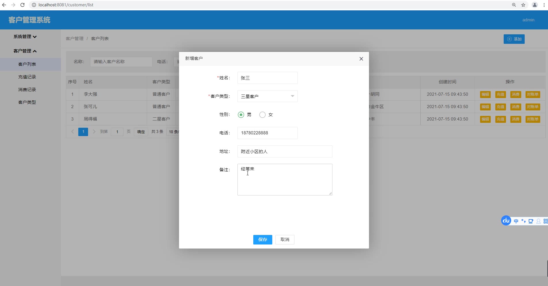Click the 添加 button to add a customer
This screenshot has width=548, height=286.
click(x=514, y=39)
